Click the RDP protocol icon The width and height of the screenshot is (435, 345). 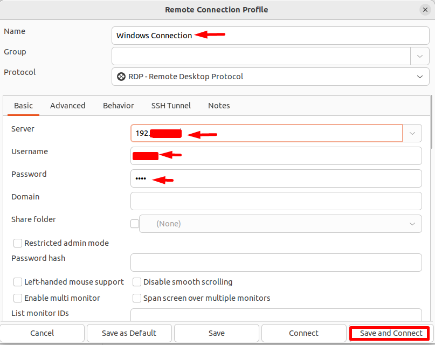(x=121, y=77)
